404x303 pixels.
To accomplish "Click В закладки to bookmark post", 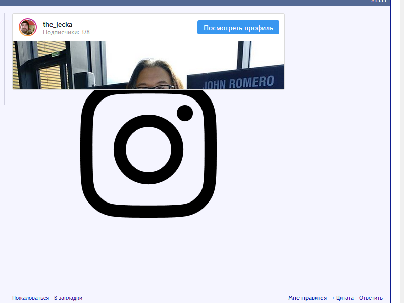I will point(68,298).
